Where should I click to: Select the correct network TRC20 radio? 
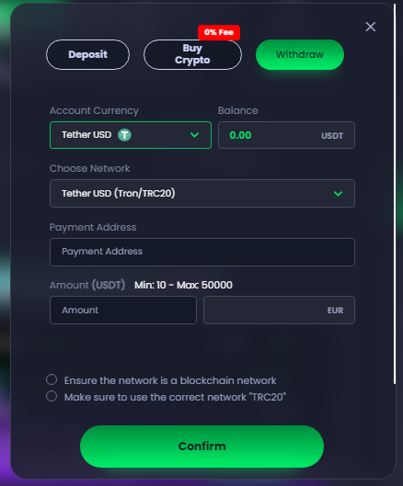point(52,396)
